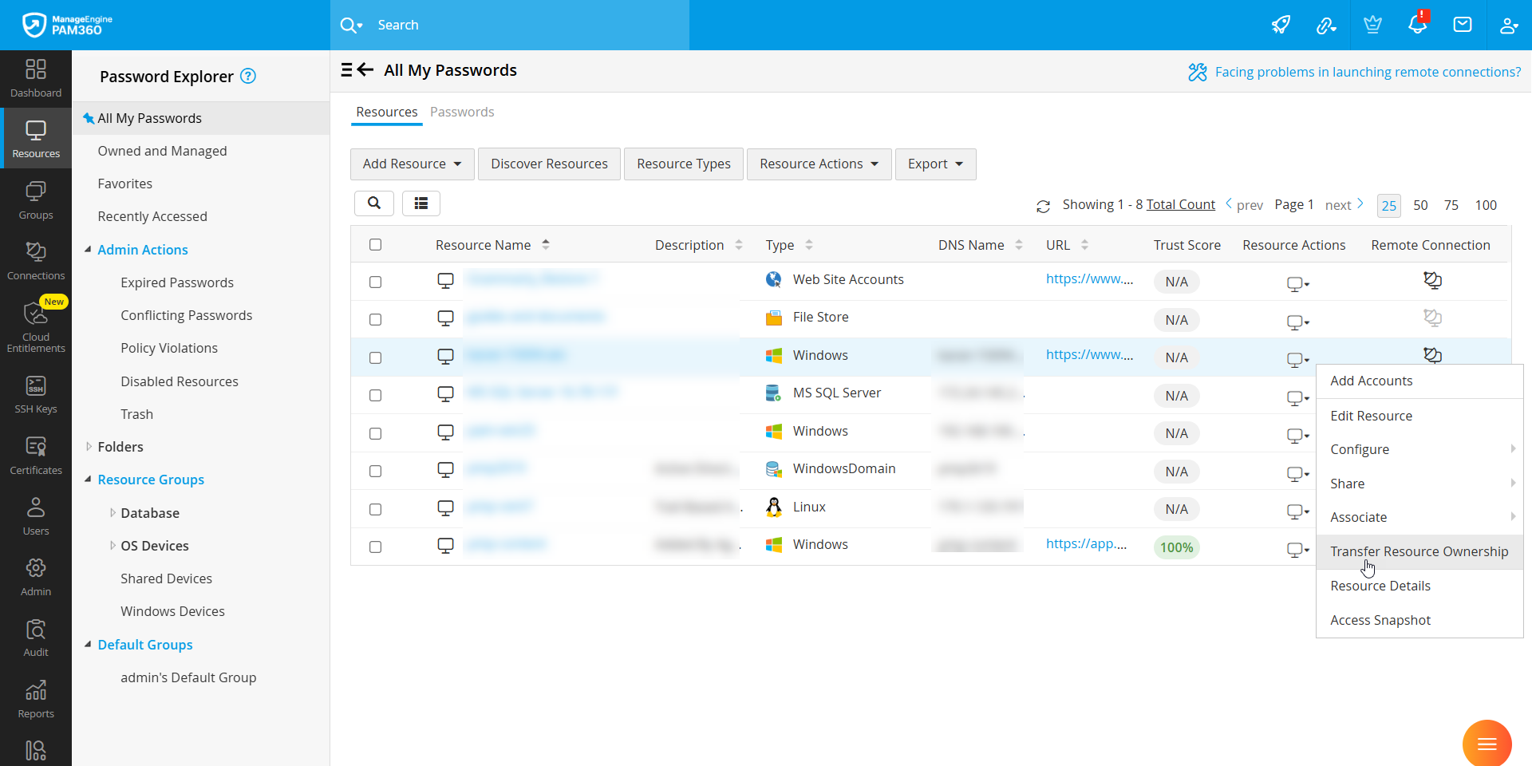
Task: Expand the Database resource group
Action: [x=113, y=513]
